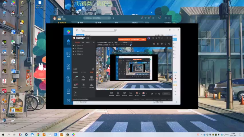Open the WeChat desktop icon
Viewport: 244px width, 137px height.
click(13, 43)
